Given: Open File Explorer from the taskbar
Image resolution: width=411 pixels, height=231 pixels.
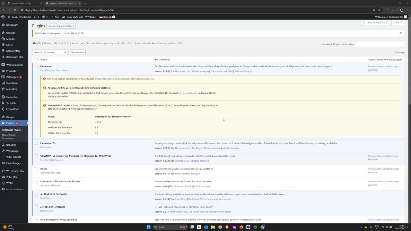Looking at the screenshot, I should (213, 227).
